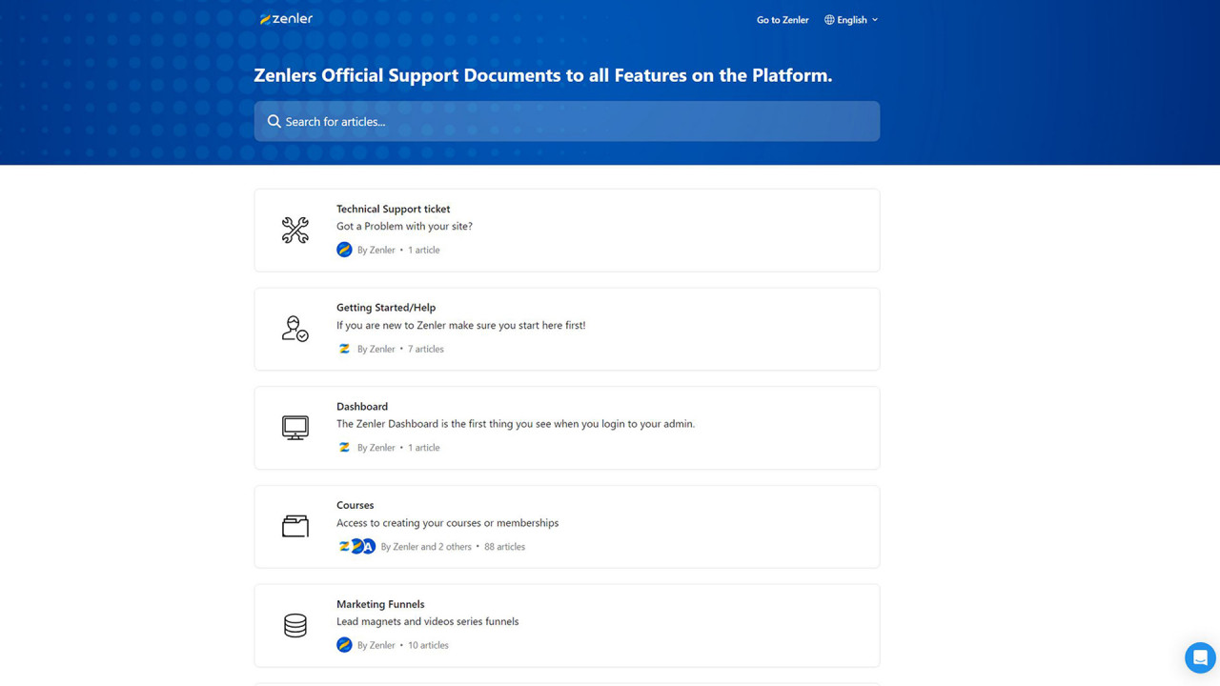Click the Zenler avatar under Dashboard
The height and width of the screenshot is (686, 1220).
tap(344, 447)
